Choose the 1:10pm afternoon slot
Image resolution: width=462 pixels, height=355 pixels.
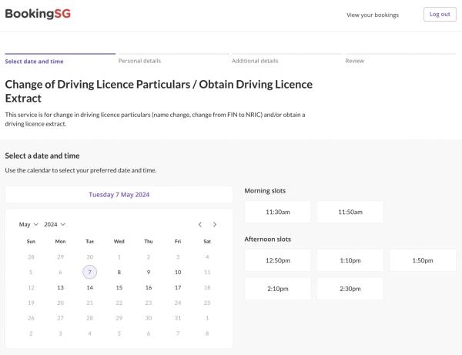point(350,260)
